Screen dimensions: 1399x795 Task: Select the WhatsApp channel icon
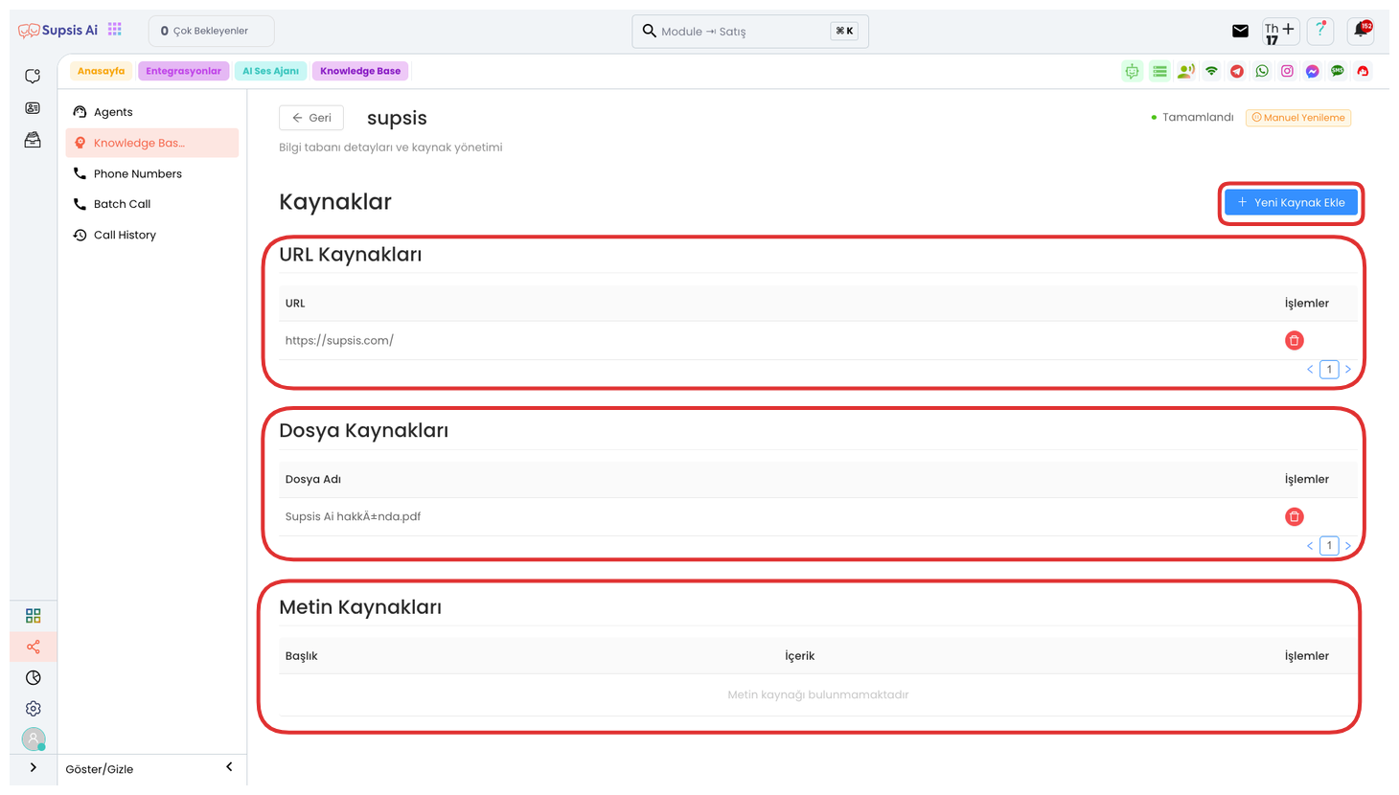coord(1262,71)
